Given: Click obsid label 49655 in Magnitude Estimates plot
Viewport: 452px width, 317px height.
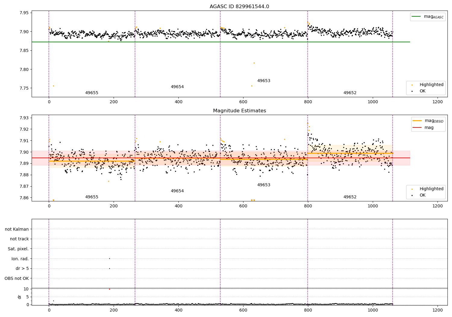Looking at the screenshot, I should pos(92,197).
